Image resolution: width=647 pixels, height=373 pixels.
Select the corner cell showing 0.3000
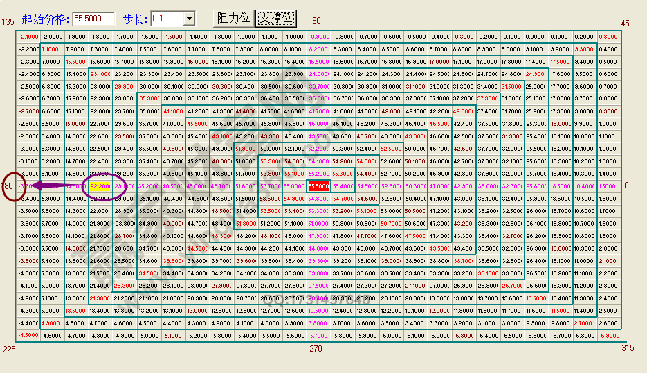click(x=608, y=37)
